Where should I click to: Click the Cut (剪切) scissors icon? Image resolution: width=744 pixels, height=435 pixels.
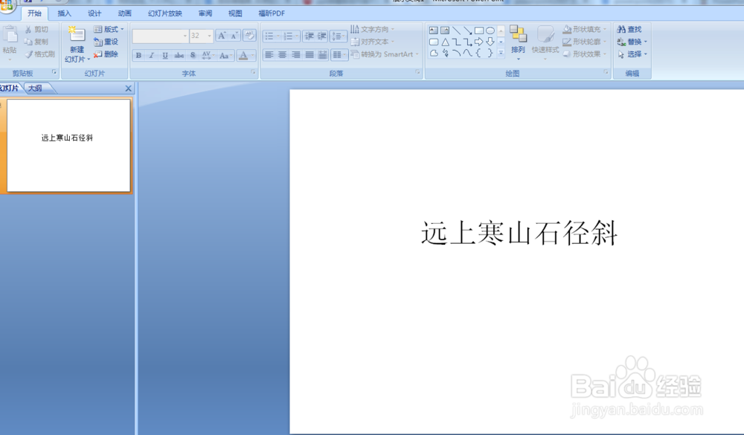point(28,30)
